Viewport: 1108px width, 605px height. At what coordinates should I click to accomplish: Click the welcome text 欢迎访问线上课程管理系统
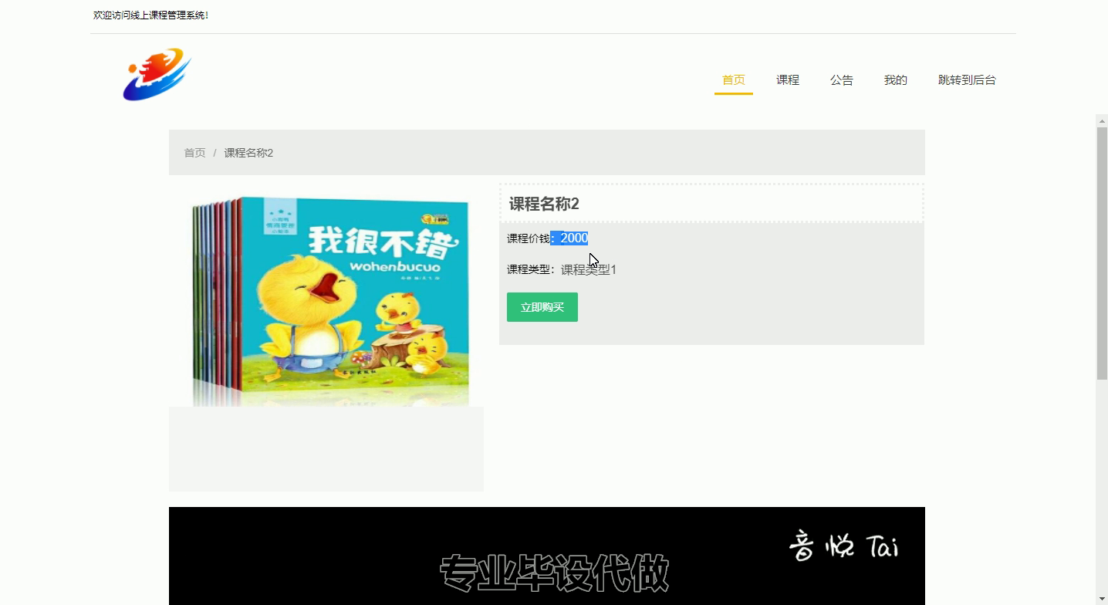pyautogui.click(x=150, y=15)
